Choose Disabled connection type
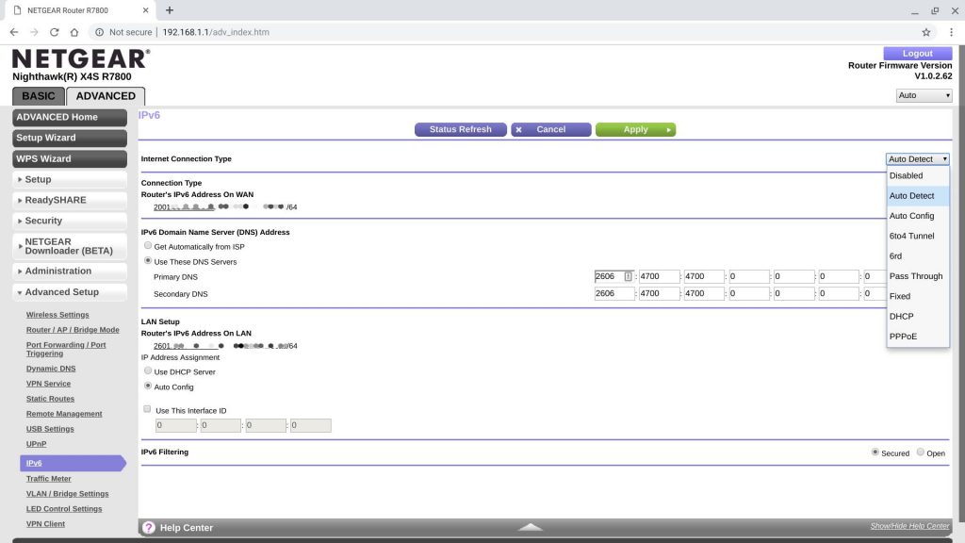This screenshot has width=965, height=543. pos(918,175)
